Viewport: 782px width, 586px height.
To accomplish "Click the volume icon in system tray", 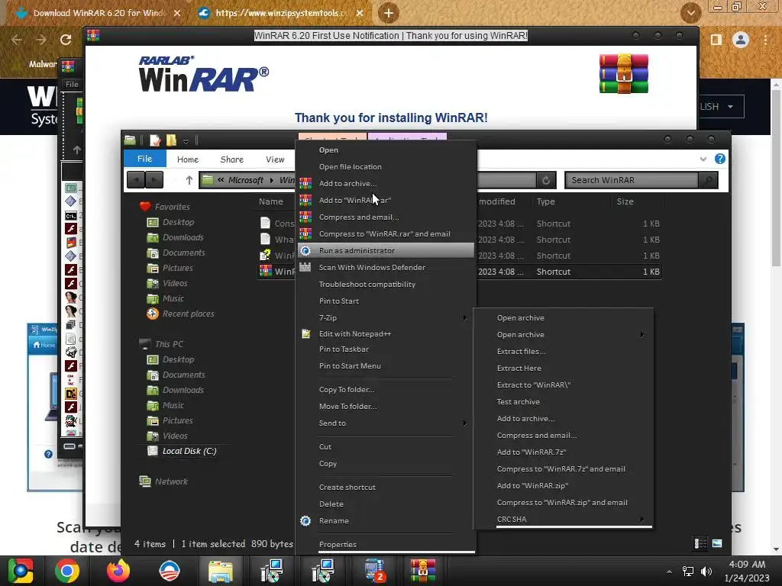I will [706, 572].
